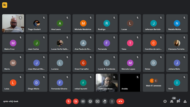Click Marcelo Lopes's purple M avatar
190x107 pixels.
[130, 63]
